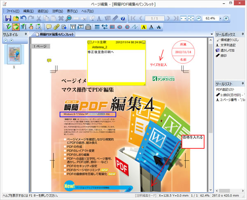247x200 pixels.
Task: Click the grayed Redo arrow
Action: point(31,18)
